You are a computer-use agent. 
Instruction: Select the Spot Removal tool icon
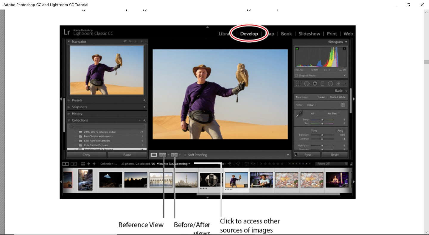307,84
